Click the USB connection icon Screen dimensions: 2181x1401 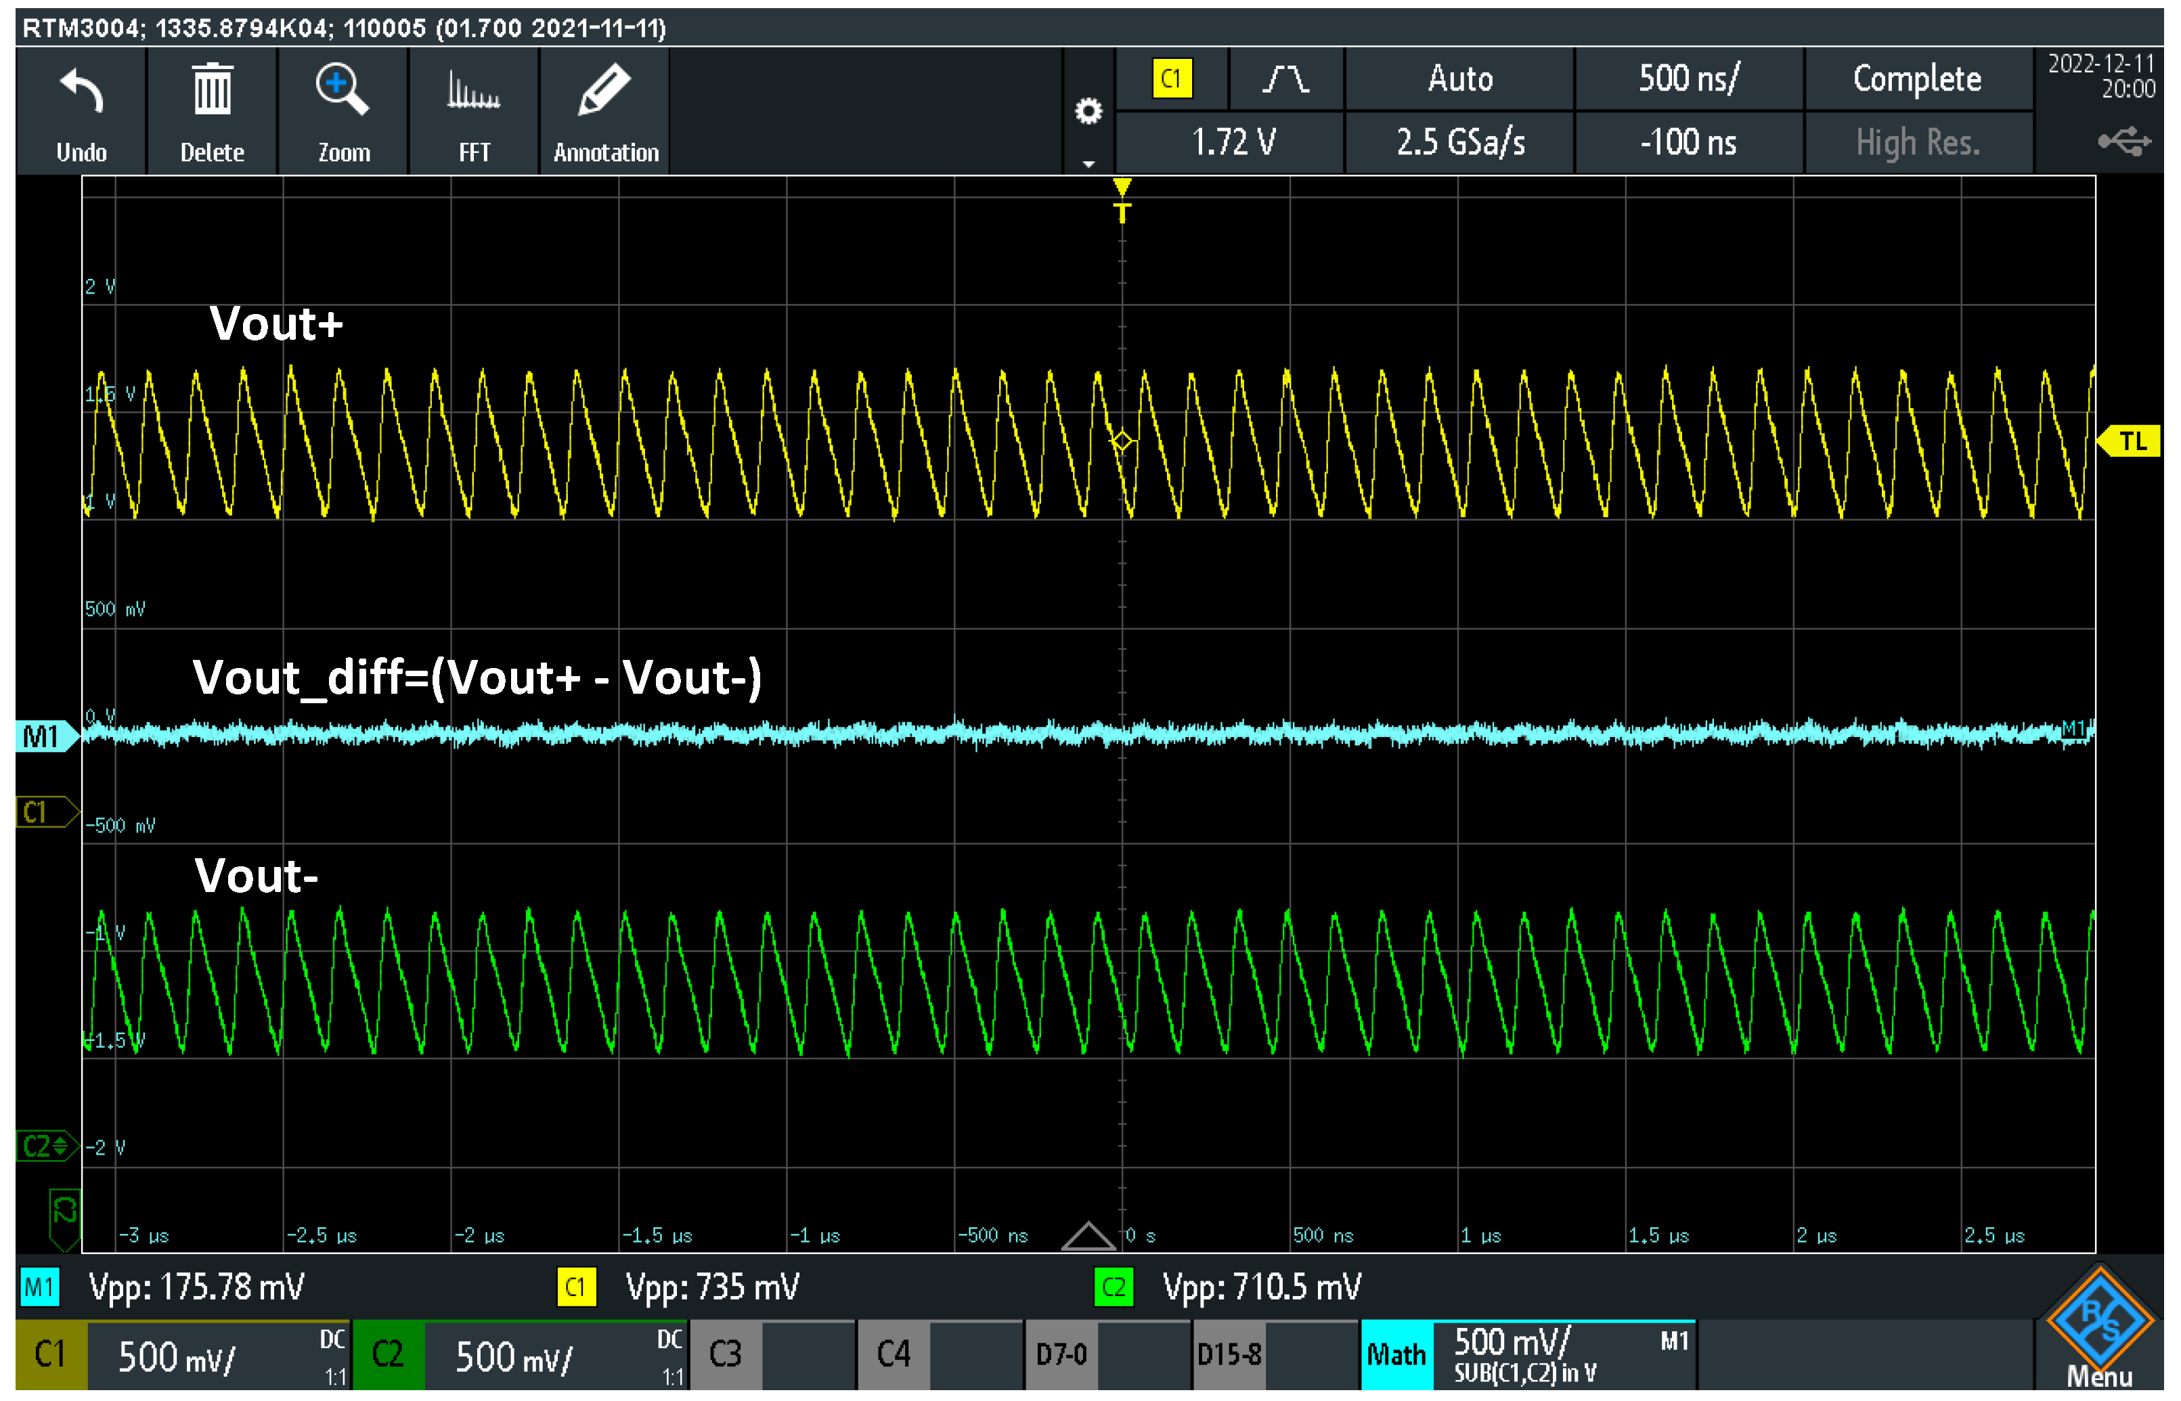2123,142
